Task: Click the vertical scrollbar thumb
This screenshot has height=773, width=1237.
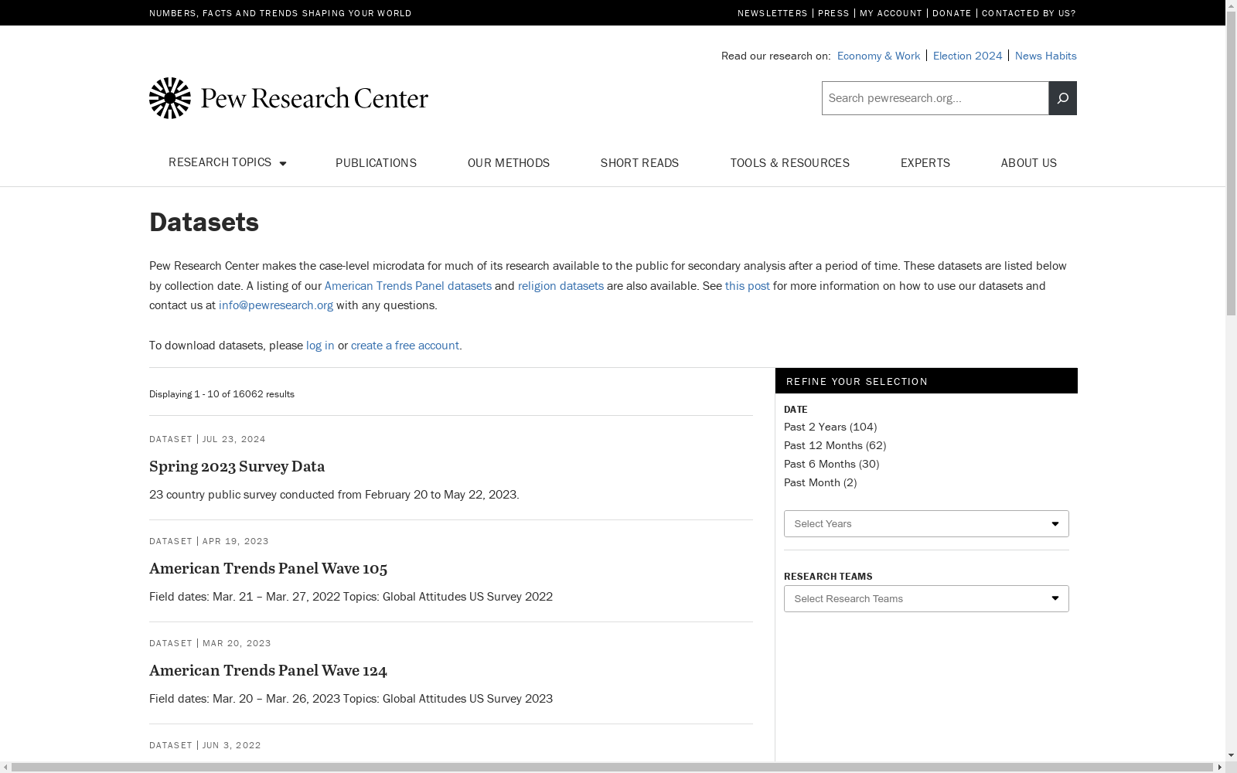Action: click(x=1231, y=164)
